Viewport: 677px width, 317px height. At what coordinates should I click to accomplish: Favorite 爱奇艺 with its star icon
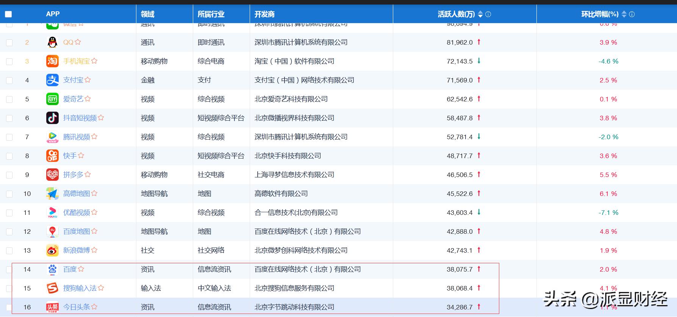coord(88,98)
